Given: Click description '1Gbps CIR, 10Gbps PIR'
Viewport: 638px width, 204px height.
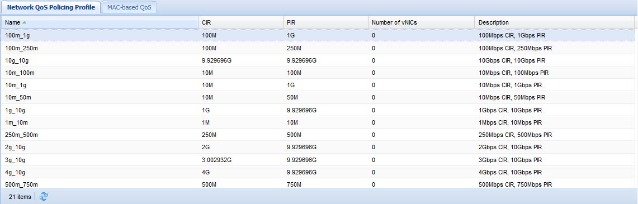Looking at the screenshot, I should pos(511,110).
